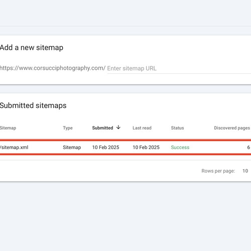
Task: Click the Success status of sitemap.xml
Action: [180, 147]
